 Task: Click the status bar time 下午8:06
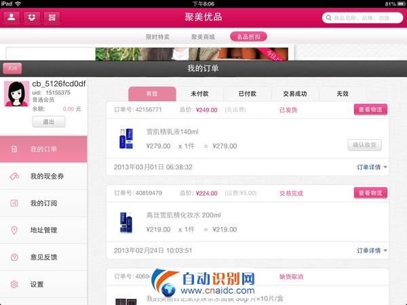(203, 4)
